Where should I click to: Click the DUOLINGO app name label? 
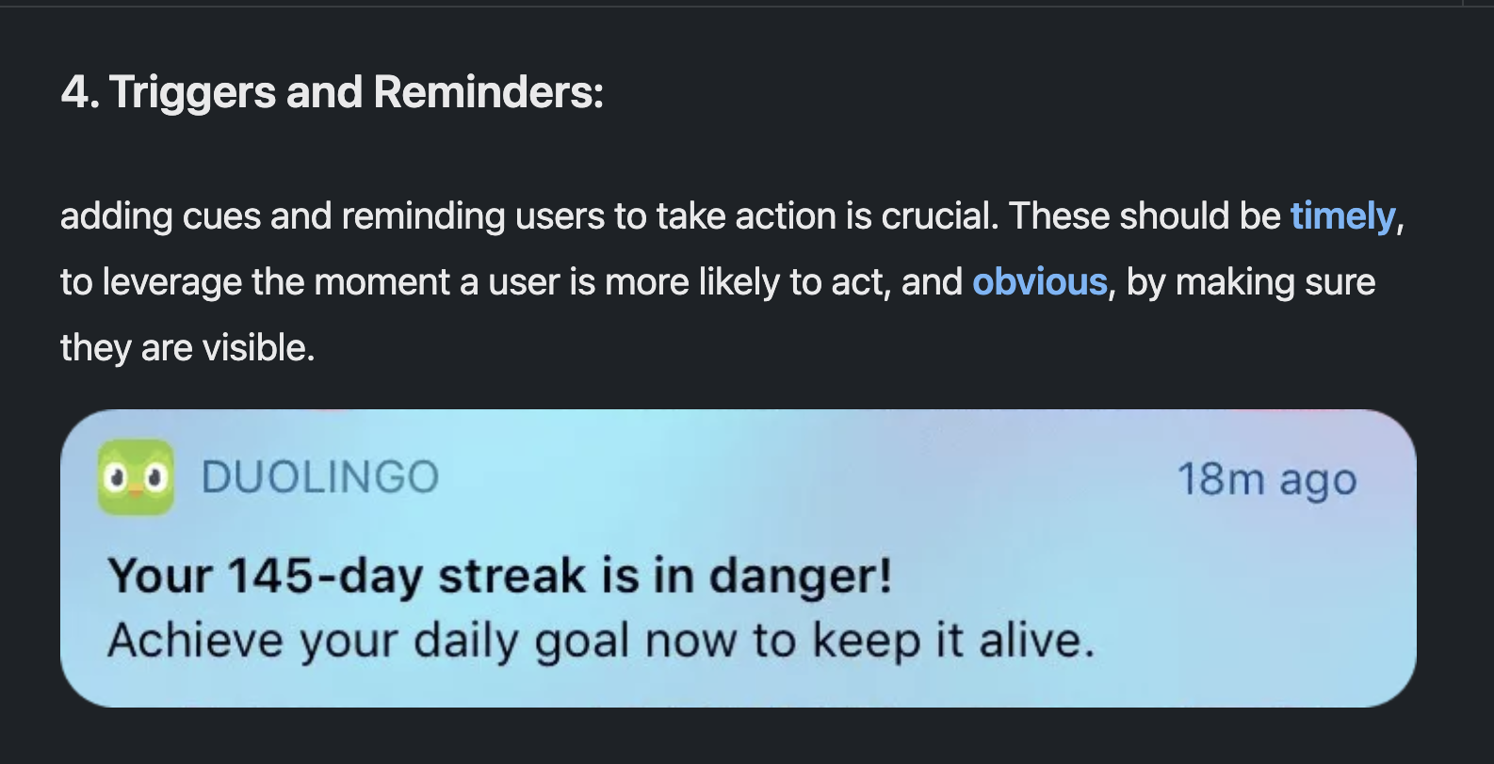coord(320,477)
